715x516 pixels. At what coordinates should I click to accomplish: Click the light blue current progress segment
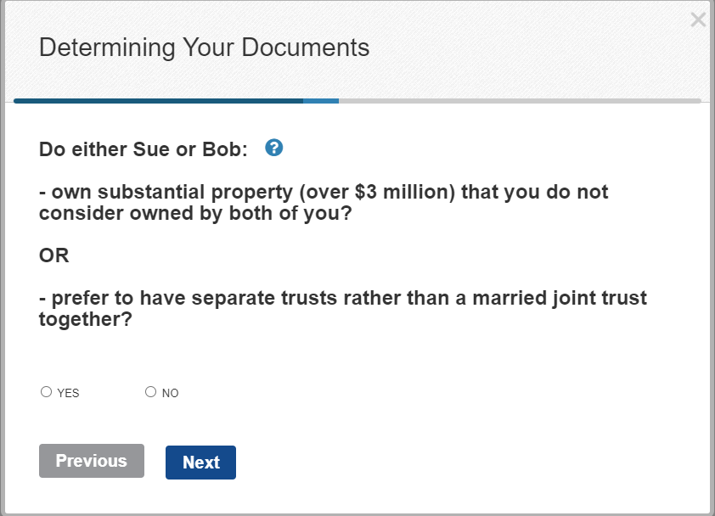pos(321,101)
